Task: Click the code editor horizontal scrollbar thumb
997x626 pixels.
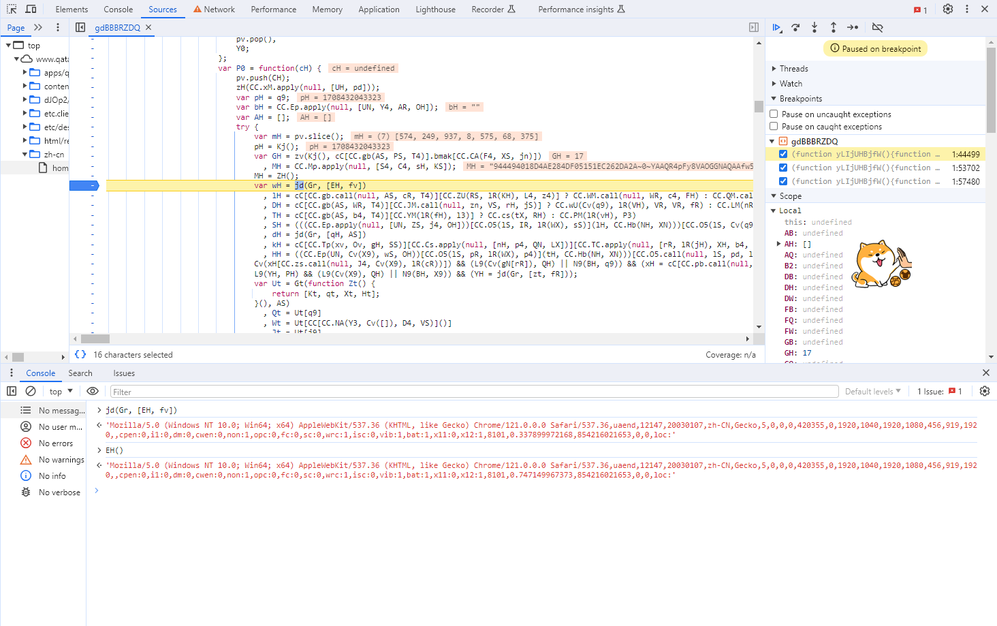Action: point(95,339)
